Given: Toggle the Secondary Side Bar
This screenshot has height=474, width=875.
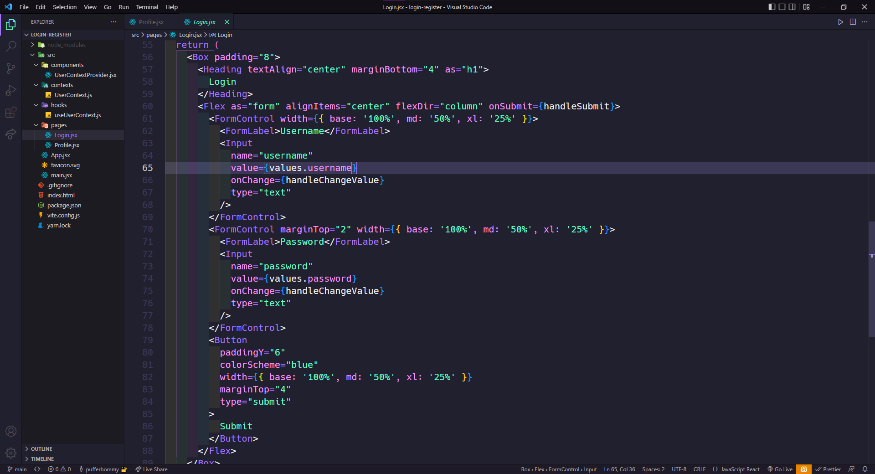Looking at the screenshot, I should coord(793,7).
